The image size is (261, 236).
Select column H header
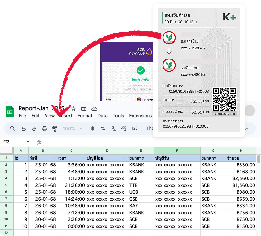click(241, 151)
